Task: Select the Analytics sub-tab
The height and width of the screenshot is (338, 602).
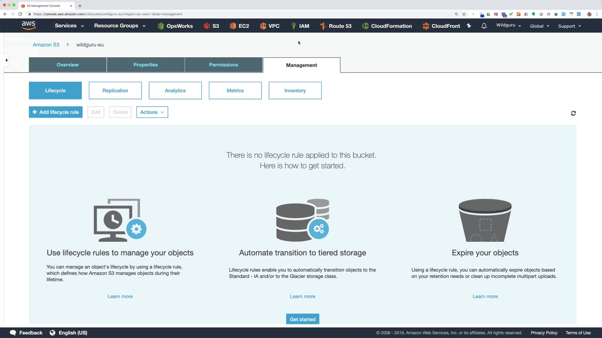Action: (175, 91)
